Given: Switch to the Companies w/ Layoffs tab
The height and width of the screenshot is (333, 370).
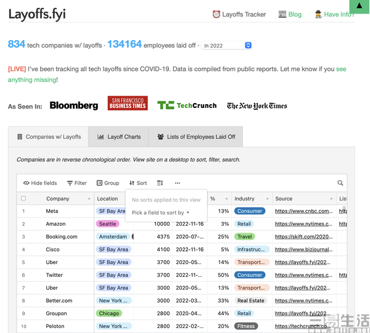Looking at the screenshot, I should pyautogui.click(x=49, y=137).
